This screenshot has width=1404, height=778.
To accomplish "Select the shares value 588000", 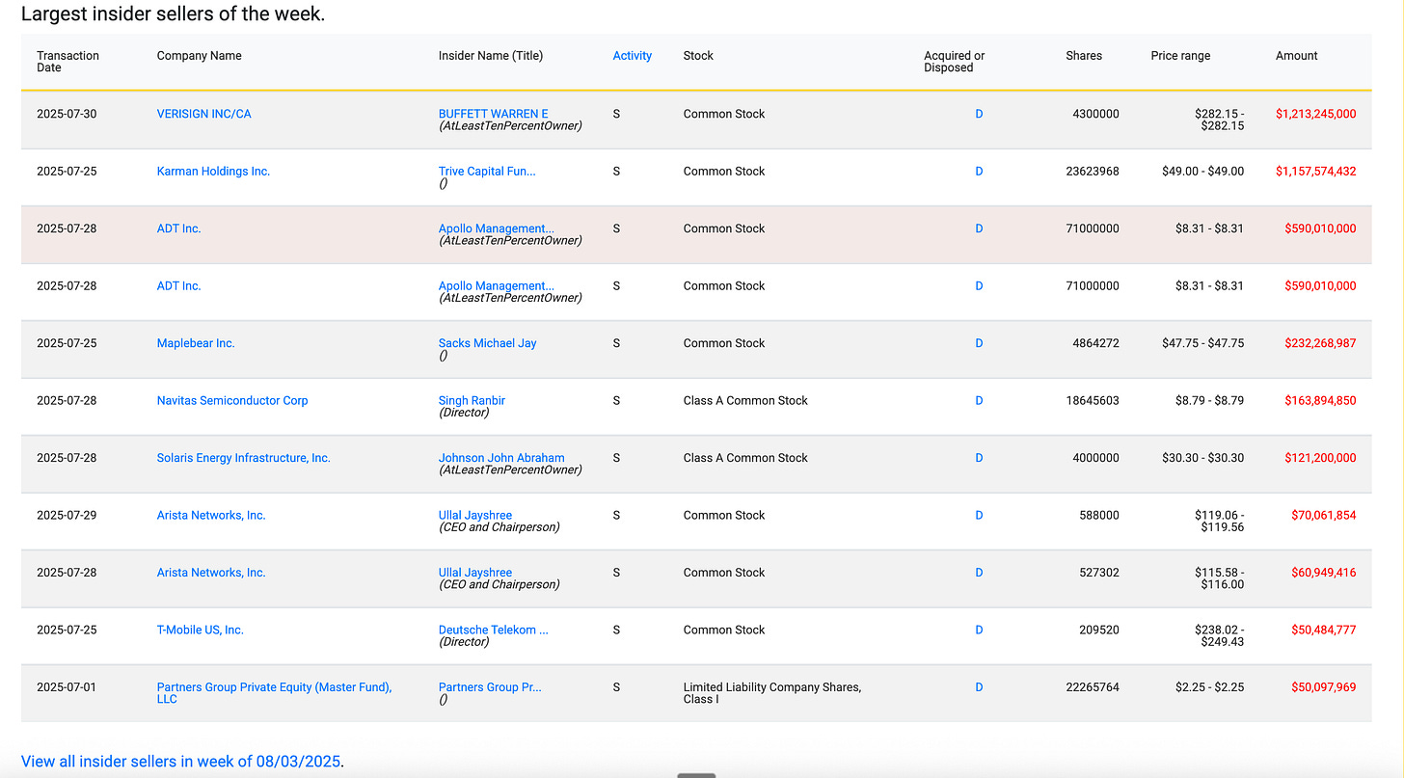I will coord(1099,516).
